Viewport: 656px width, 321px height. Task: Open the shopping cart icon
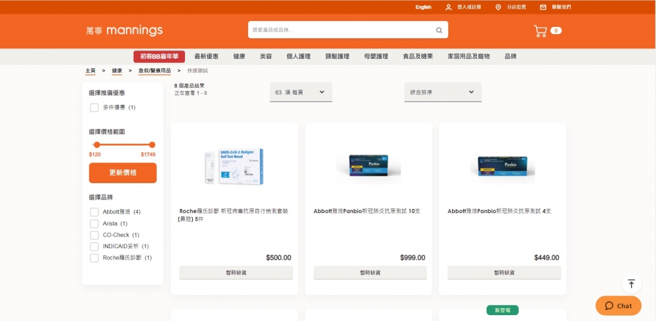point(541,31)
